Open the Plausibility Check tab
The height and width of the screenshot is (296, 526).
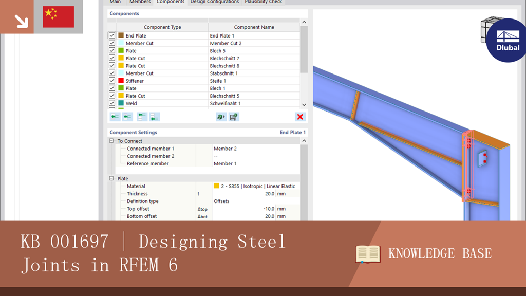[264, 2]
